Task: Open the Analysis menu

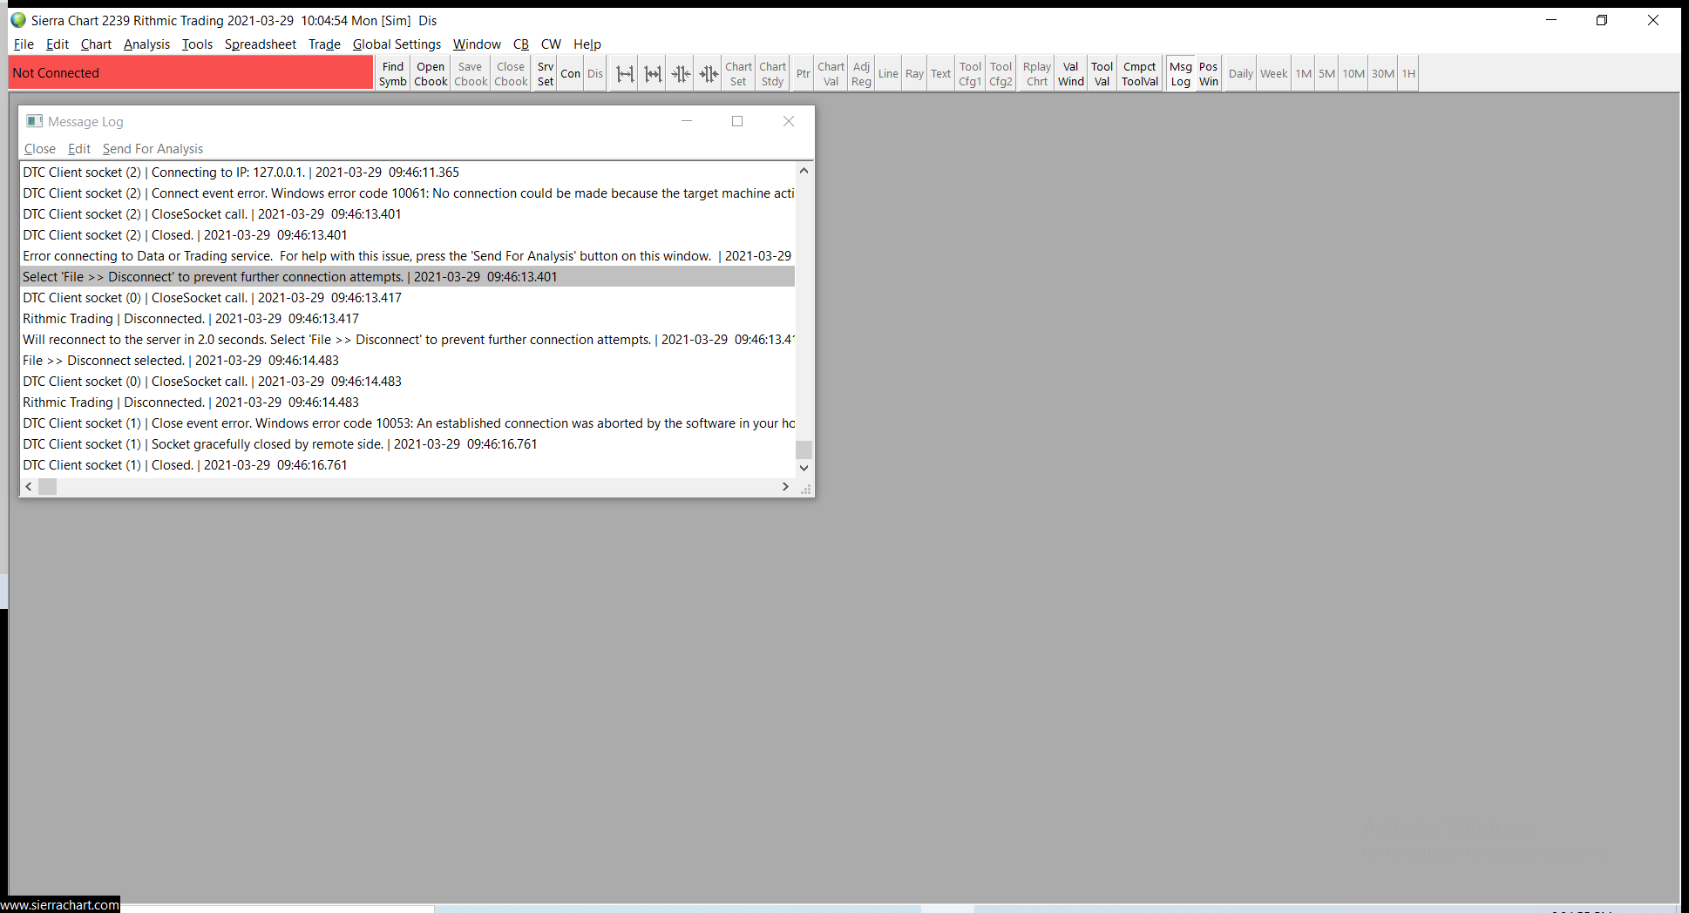Action: pos(146,44)
